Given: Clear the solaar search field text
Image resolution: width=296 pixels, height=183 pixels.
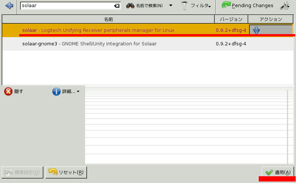Looking at the screenshot, I should pos(117,6).
